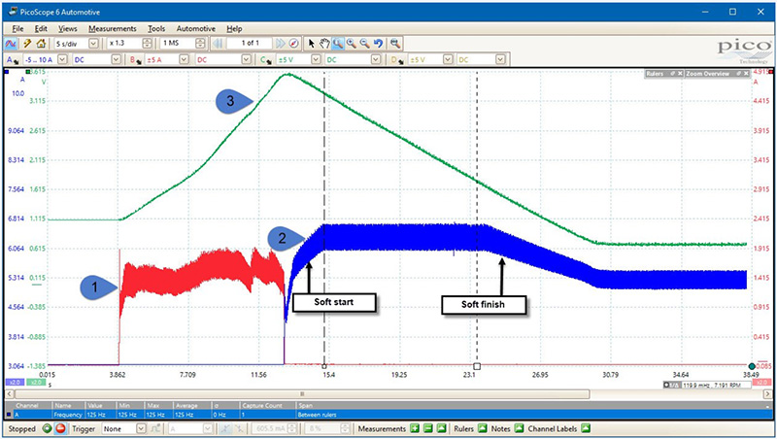The width and height of the screenshot is (777, 439).
Task: Toggle Channel Labels display button
Action: click(x=586, y=428)
